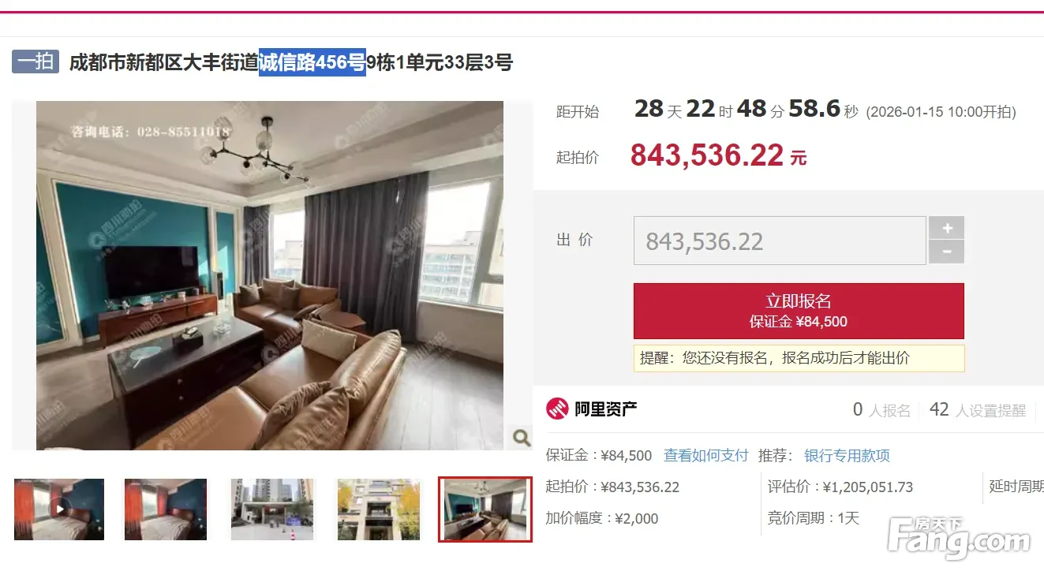Decrease bid with the minus button

(946, 252)
